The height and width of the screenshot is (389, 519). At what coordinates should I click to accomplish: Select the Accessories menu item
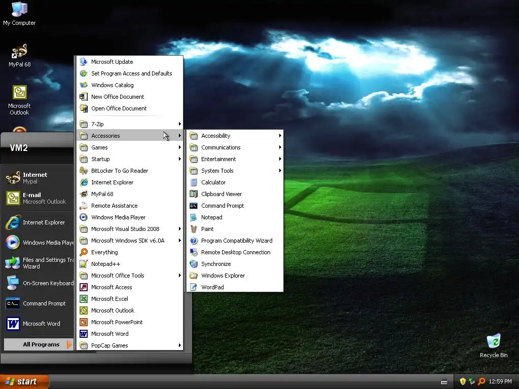point(130,136)
